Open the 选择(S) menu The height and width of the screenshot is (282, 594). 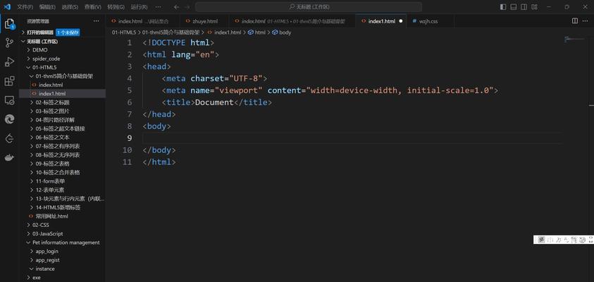pyautogui.click(x=70, y=7)
